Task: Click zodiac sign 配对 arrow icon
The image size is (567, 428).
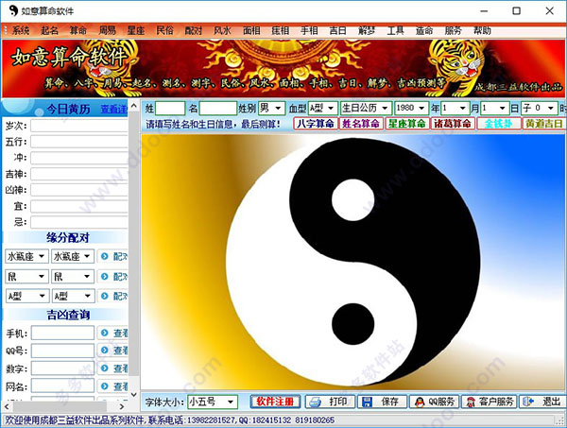Action: (x=105, y=256)
